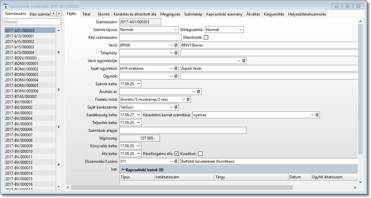The width and height of the screenshot is (371, 198).
Task: Click the Számlázás alapja input field
Action: click(x=183, y=130)
